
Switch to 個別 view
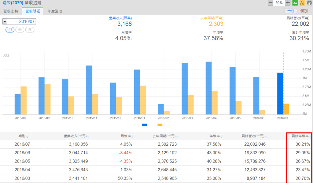(304, 11)
